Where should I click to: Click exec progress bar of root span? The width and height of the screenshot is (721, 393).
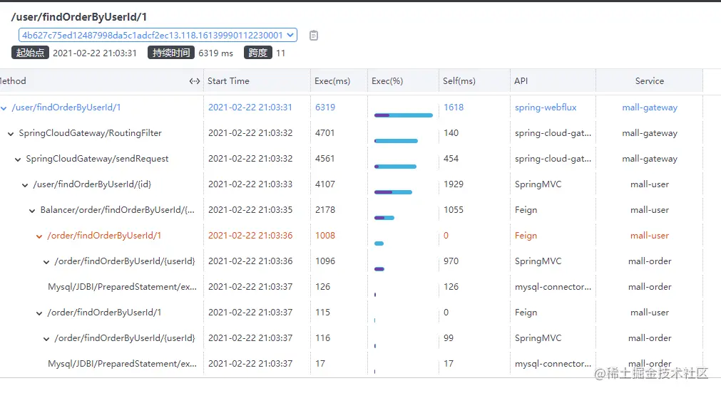pos(403,115)
